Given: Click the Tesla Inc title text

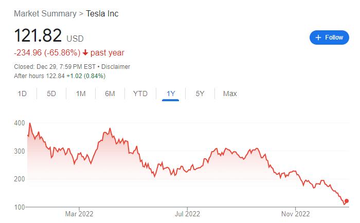Looking at the screenshot, I should point(102,13).
